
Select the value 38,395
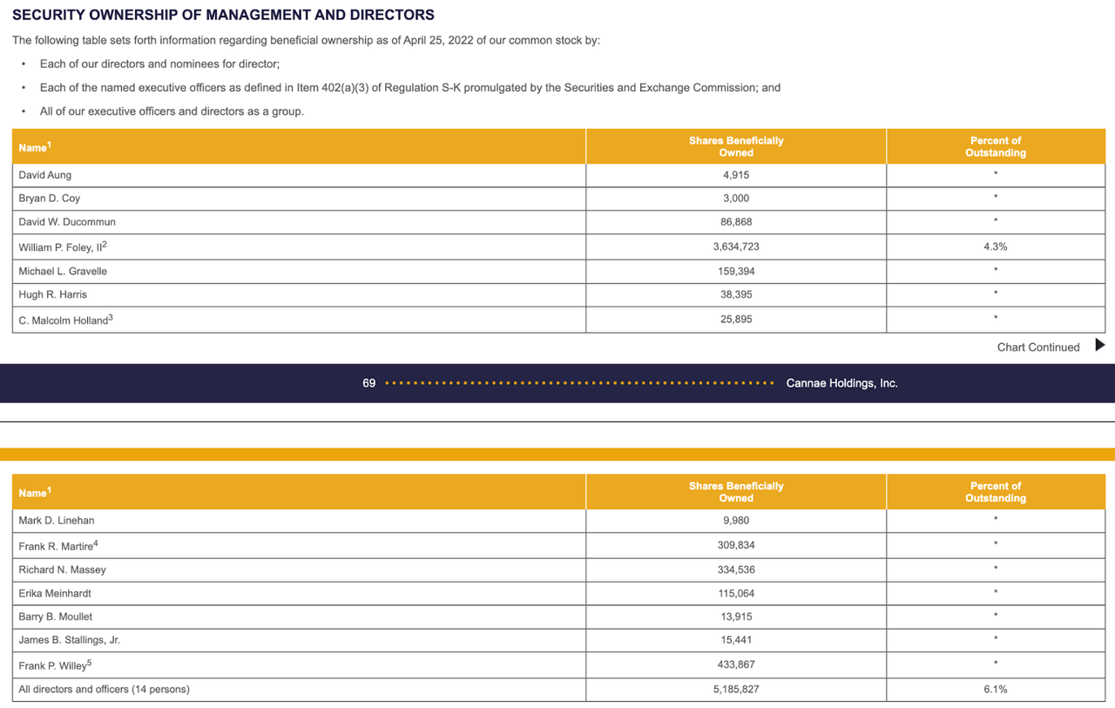pos(736,294)
